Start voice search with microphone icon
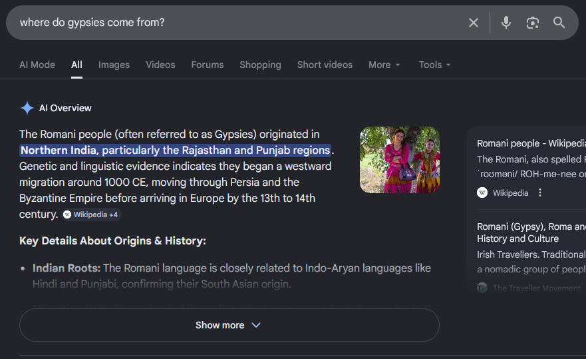The image size is (586, 359). click(x=506, y=23)
